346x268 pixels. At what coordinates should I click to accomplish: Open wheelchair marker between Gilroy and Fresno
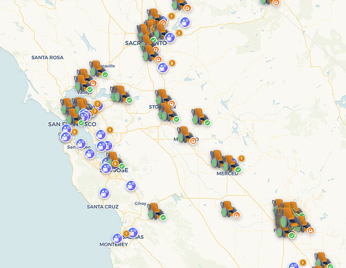[229, 209]
